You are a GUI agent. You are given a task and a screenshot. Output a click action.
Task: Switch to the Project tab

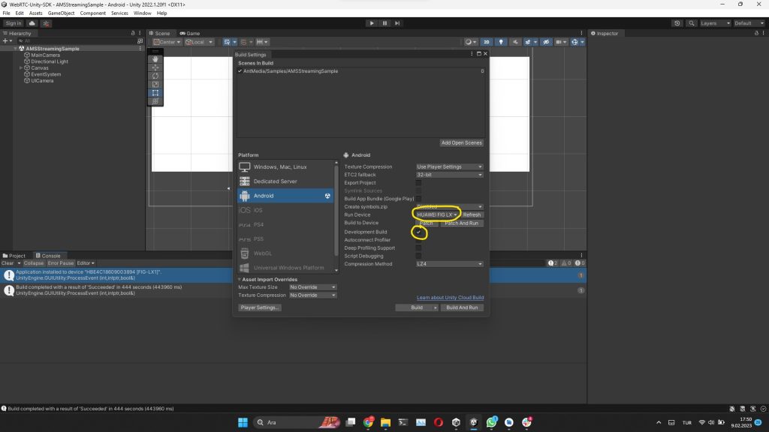point(14,256)
